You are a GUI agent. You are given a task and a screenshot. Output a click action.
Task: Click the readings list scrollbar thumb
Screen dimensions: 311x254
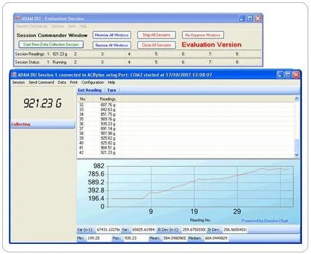click(x=296, y=146)
